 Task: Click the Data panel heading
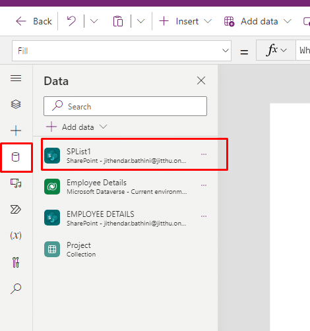point(56,81)
